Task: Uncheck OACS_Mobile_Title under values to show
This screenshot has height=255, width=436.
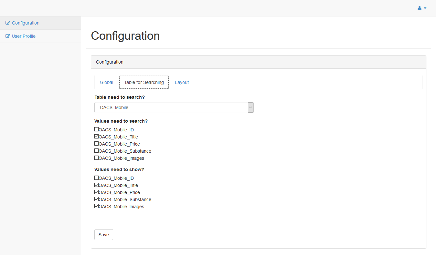Action: pyautogui.click(x=97, y=185)
